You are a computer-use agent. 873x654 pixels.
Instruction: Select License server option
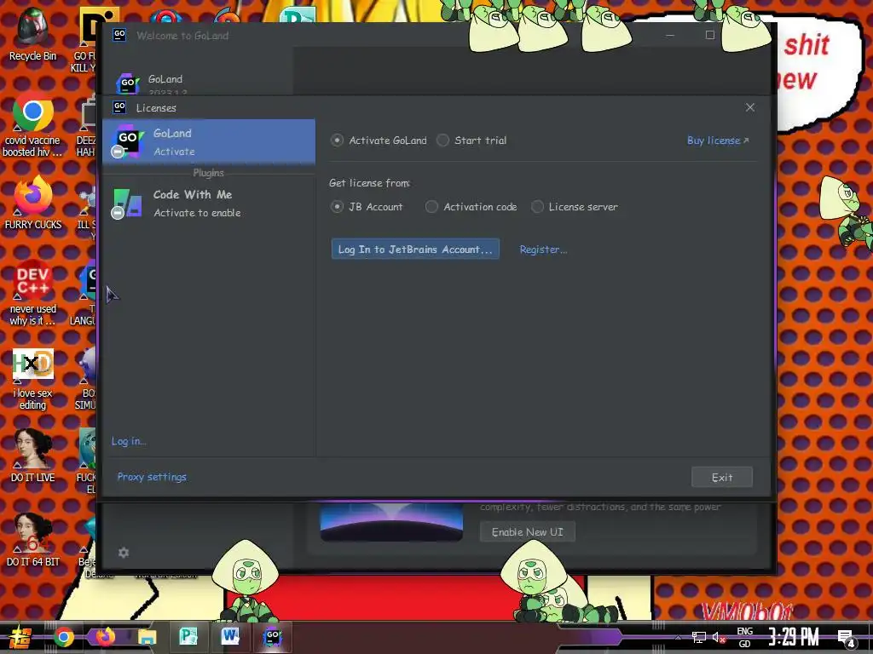(x=537, y=207)
